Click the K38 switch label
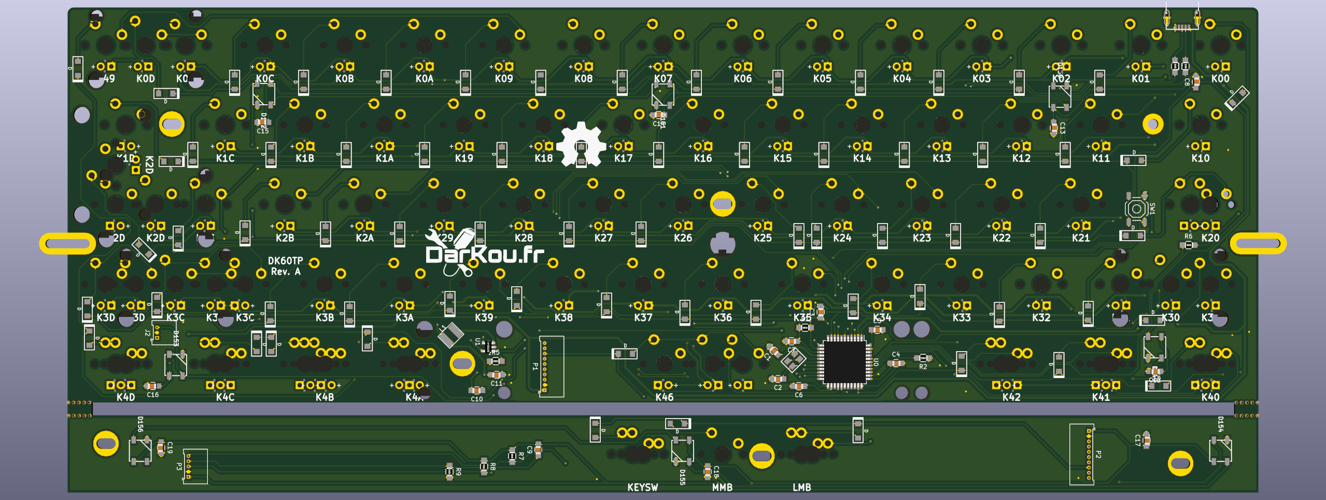 563,317
